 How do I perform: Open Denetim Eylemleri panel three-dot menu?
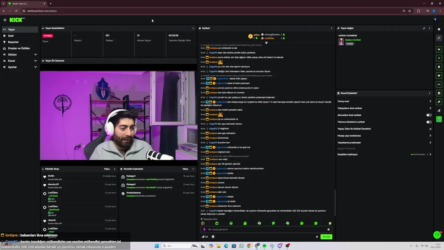[193, 169]
